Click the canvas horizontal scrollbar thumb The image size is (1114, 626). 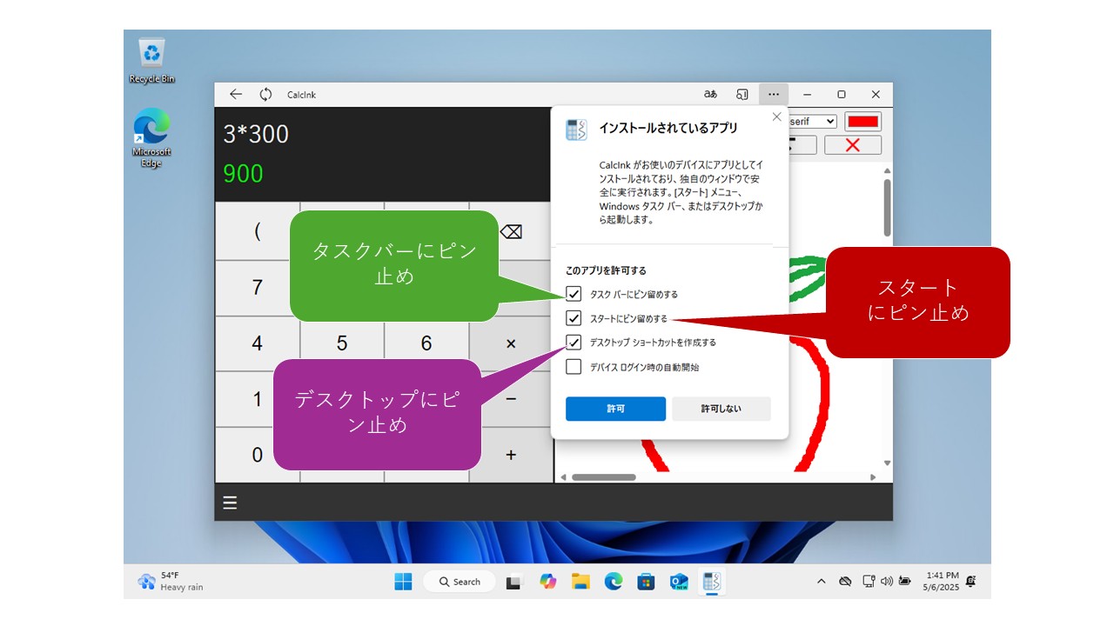click(x=603, y=476)
